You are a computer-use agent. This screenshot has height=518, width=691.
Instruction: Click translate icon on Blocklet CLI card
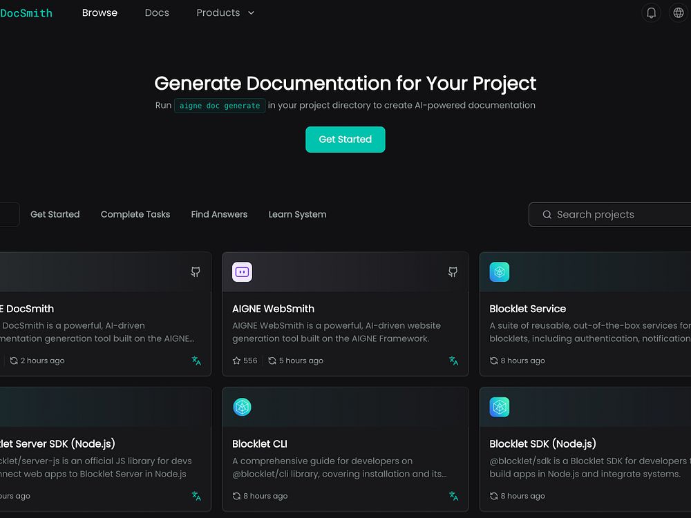[453, 496]
